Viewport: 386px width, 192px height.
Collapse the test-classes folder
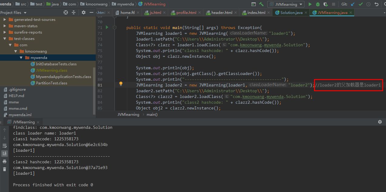(x=5, y=39)
